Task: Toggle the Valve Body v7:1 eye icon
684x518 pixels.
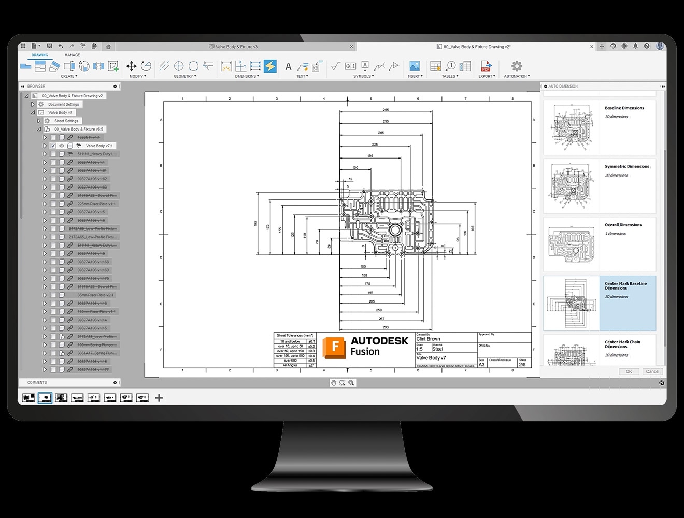Action: click(62, 146)
